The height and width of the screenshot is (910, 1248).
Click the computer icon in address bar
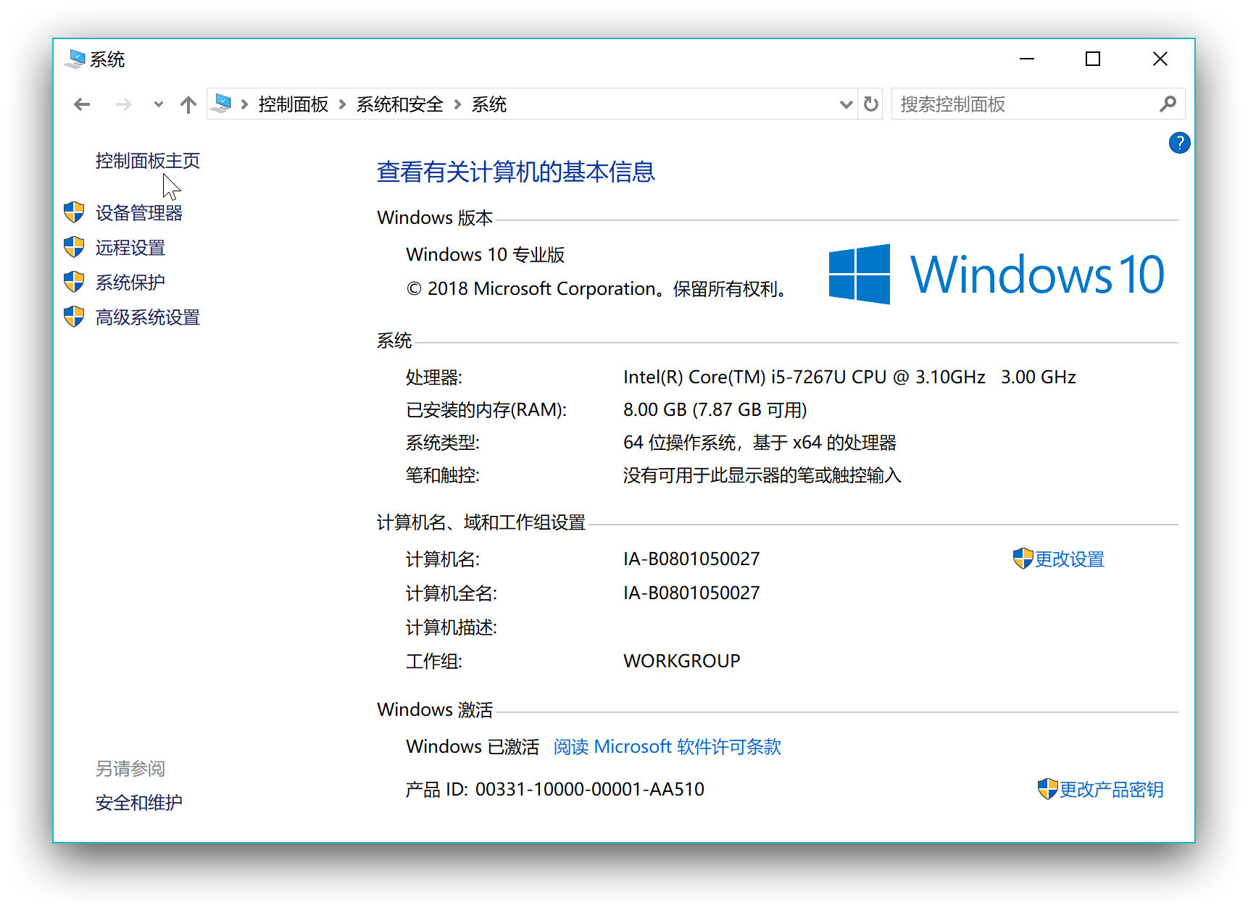pos(222,104)
